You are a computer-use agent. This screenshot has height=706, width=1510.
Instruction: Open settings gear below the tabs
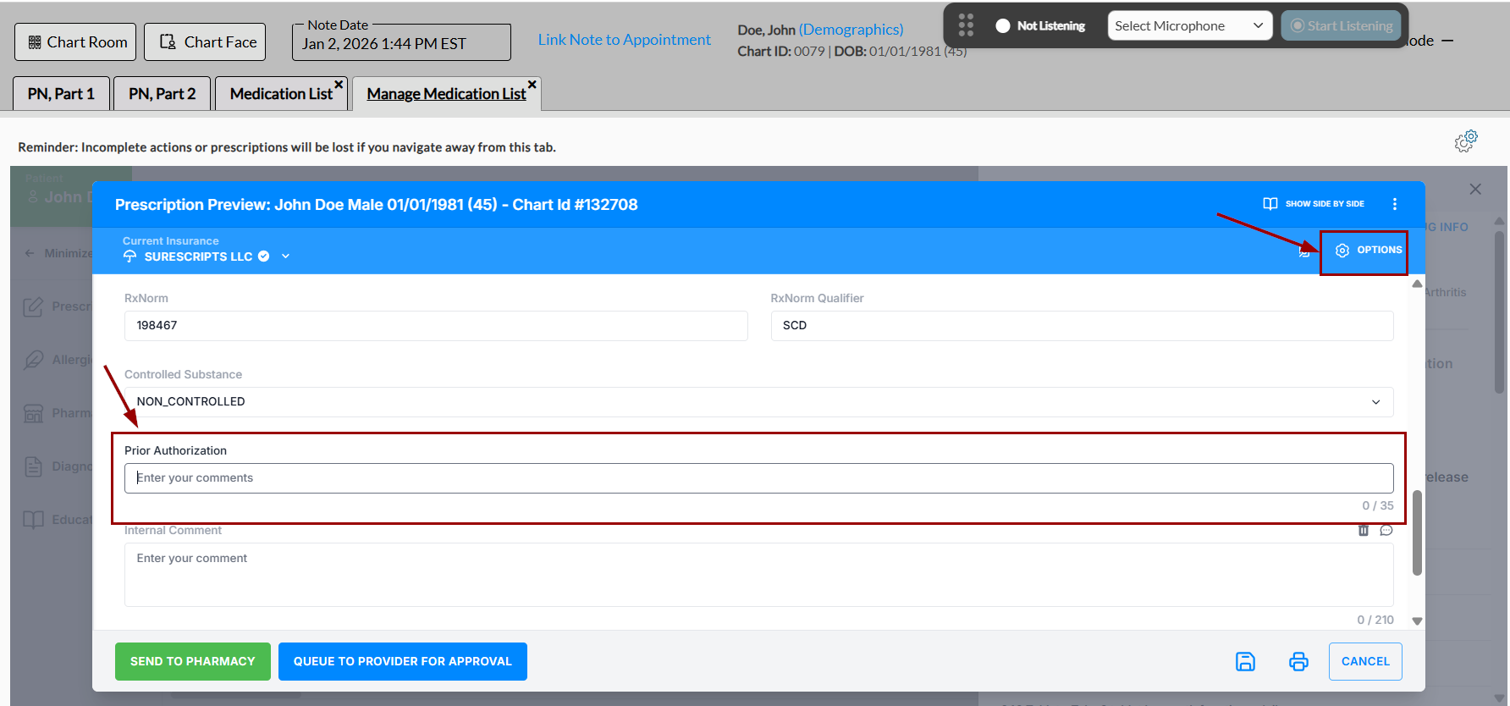[1466, 141]
